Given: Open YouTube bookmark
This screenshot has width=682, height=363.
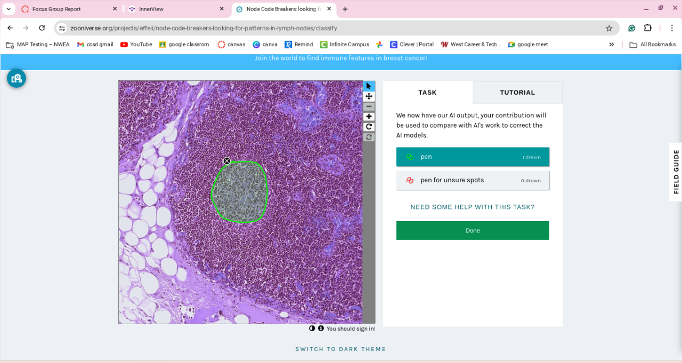Looking at the screenshot, I should pyautogui.click(x=136, y=45).
